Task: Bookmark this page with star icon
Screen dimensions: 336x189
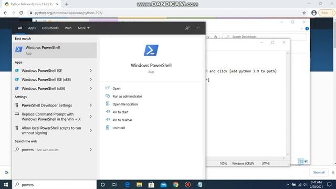Action: tap(304, 13)
